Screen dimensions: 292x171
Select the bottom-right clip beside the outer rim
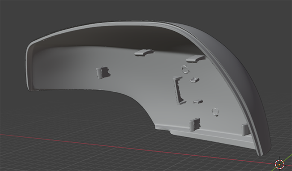[245, 129]
